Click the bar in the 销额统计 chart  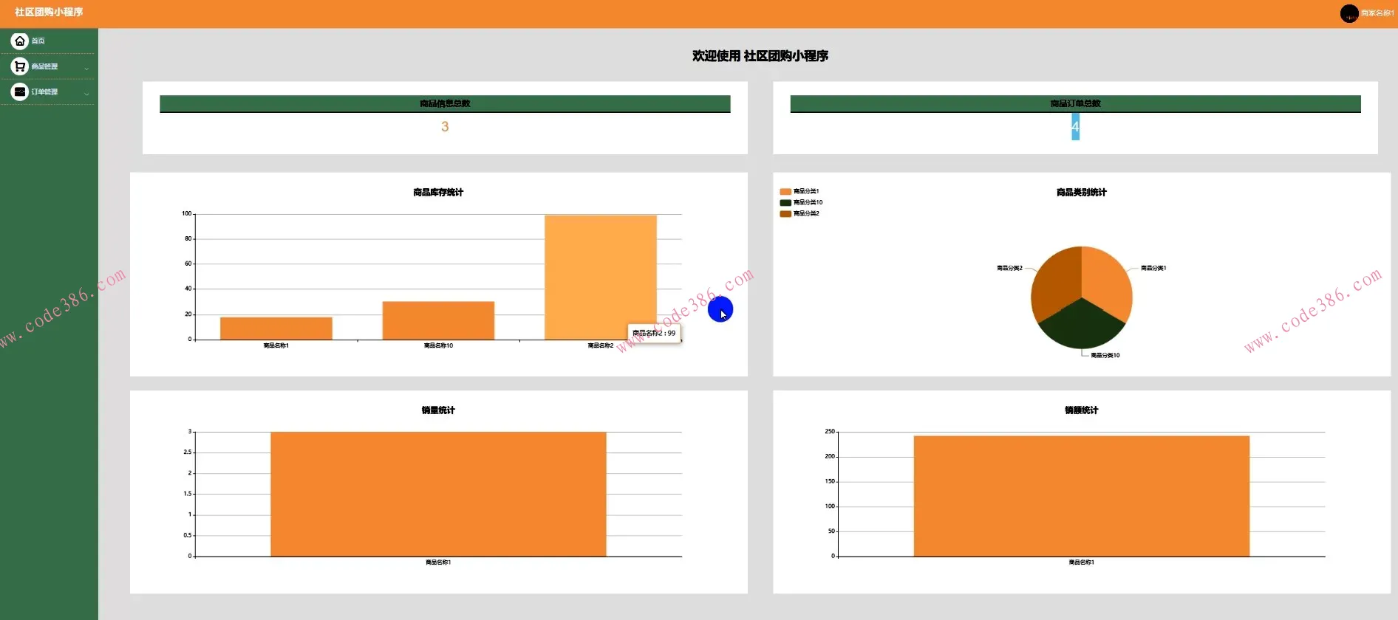[1082, 496]
